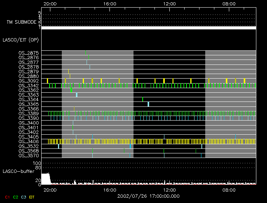
Task: Click the yellow marker in the OS_2880 row
Action: tap(70, 76)
